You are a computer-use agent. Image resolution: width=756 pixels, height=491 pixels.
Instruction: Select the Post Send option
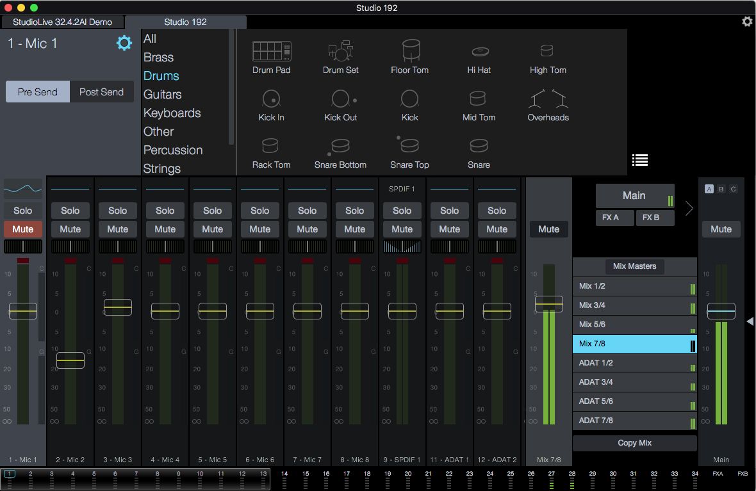point(101,92)
